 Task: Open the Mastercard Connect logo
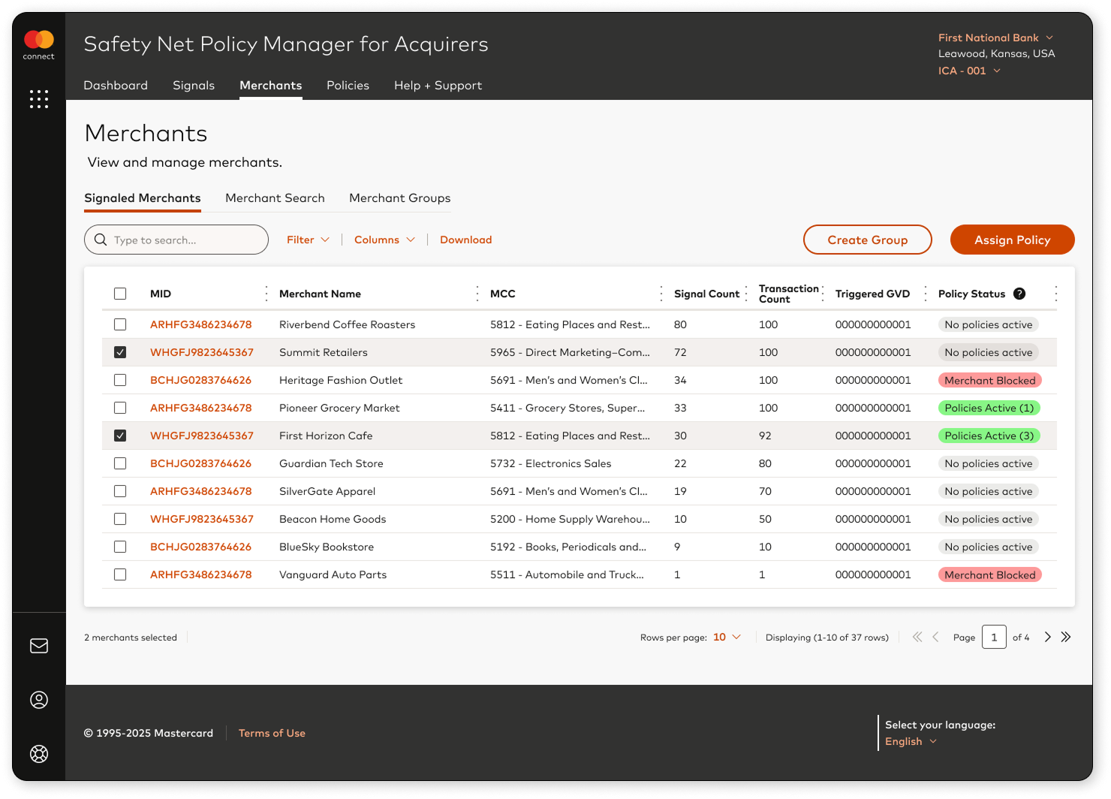tap(39, 45)
